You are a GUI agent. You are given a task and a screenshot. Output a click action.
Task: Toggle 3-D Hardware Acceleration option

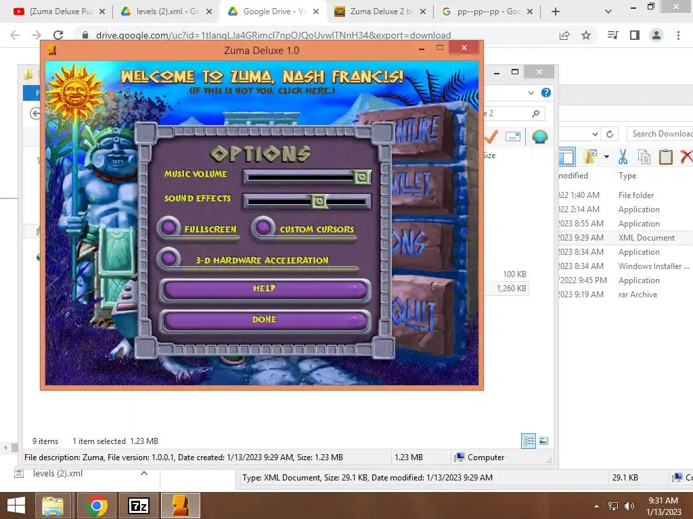coord(169,259)
